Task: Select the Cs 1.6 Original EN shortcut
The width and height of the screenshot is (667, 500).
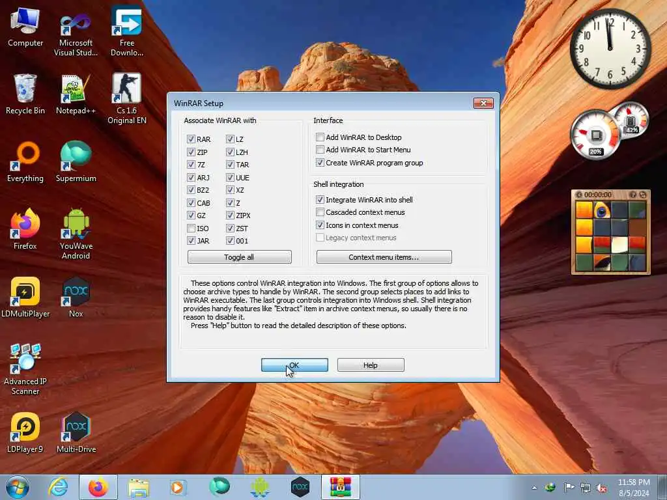Action: point(127,99)
